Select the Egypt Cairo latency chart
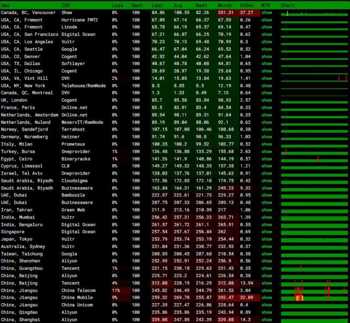The height and width of the screenshot is (323, 350). tap(314, 159)
